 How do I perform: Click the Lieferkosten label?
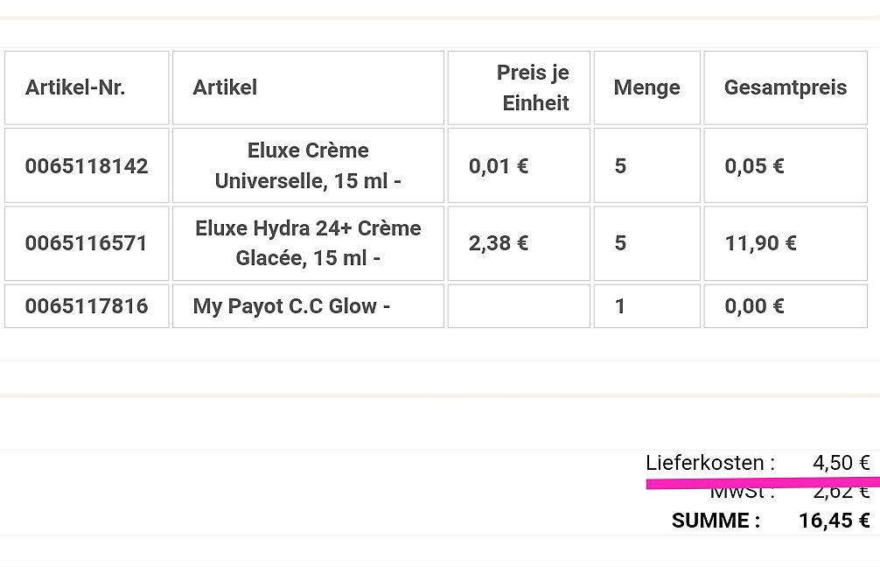coord(710,463)
